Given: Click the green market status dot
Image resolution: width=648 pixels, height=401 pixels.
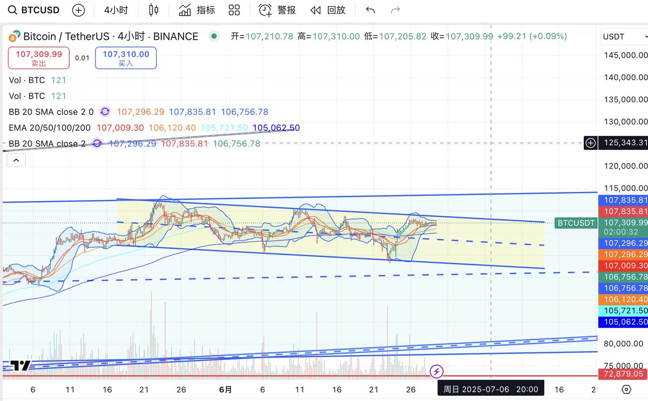Looking at the screenshot, I should [x=214, y=37].
